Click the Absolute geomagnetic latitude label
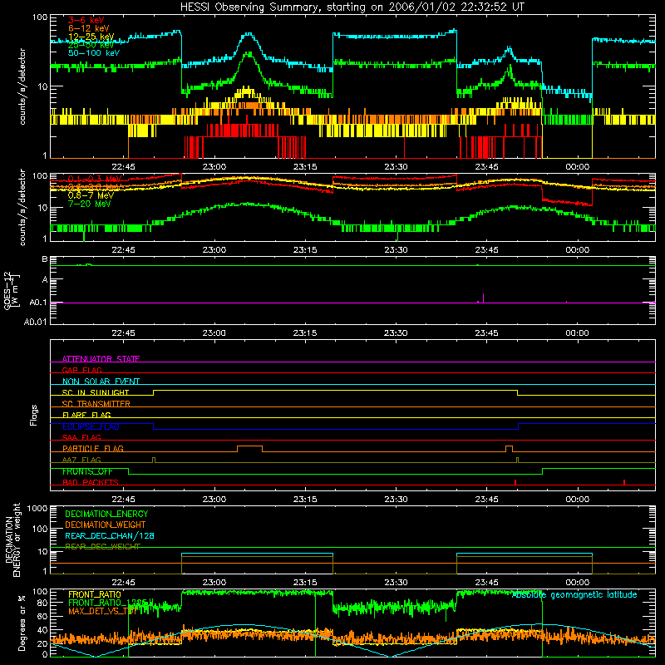This screenshot has height=665, width=665. pyautogui.click(x=574, y=594)
